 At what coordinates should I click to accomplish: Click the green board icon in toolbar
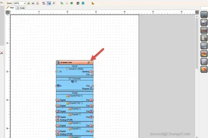72,3
